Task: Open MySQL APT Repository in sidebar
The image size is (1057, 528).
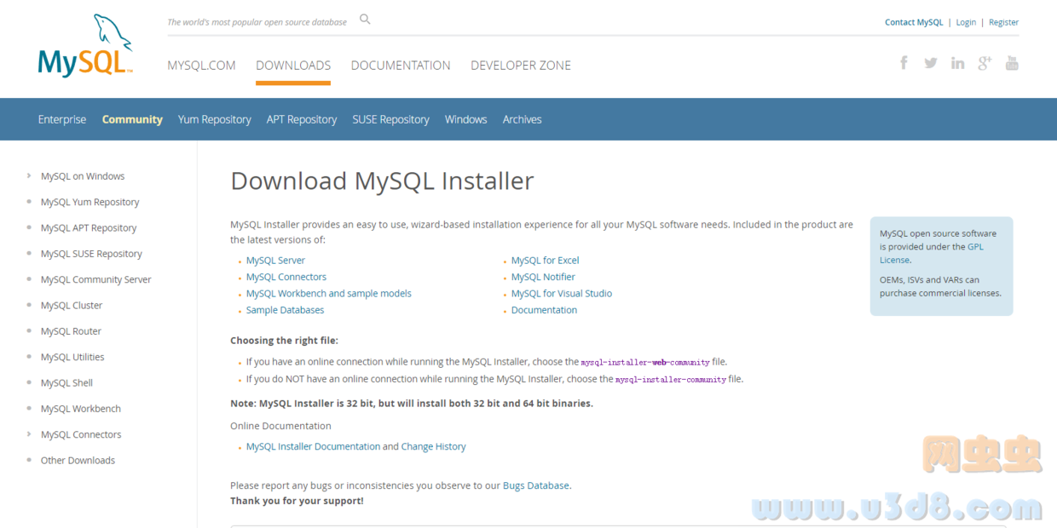Action: click(x=89, y=227)
